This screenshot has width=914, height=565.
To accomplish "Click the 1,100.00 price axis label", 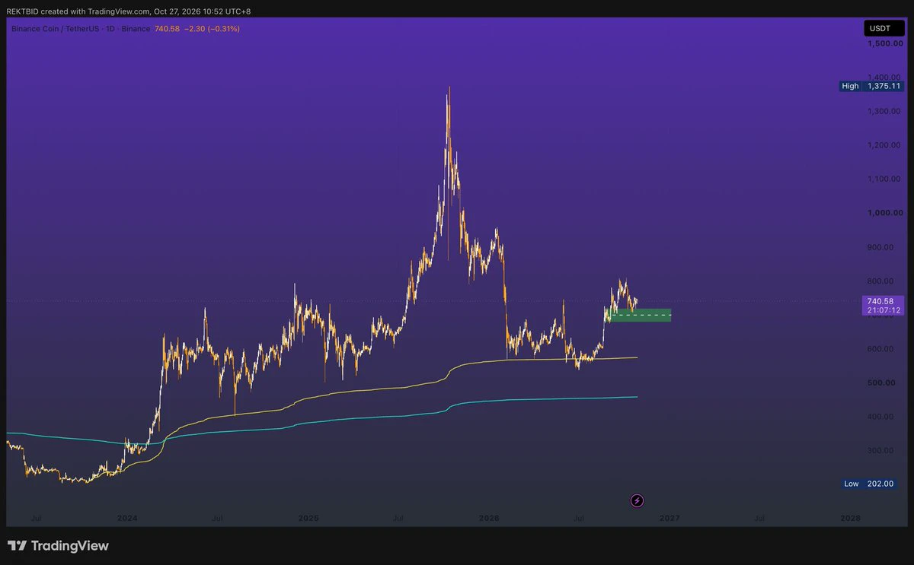I will click(884, 179).
